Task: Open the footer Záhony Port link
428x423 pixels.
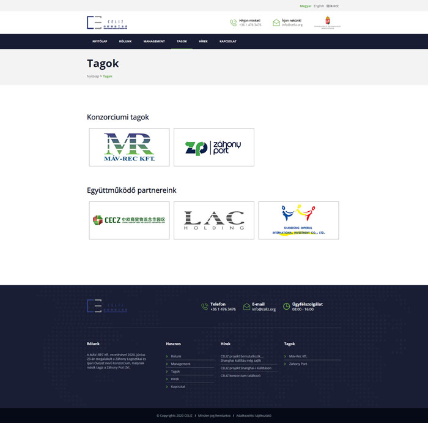Action: point(298,364)
